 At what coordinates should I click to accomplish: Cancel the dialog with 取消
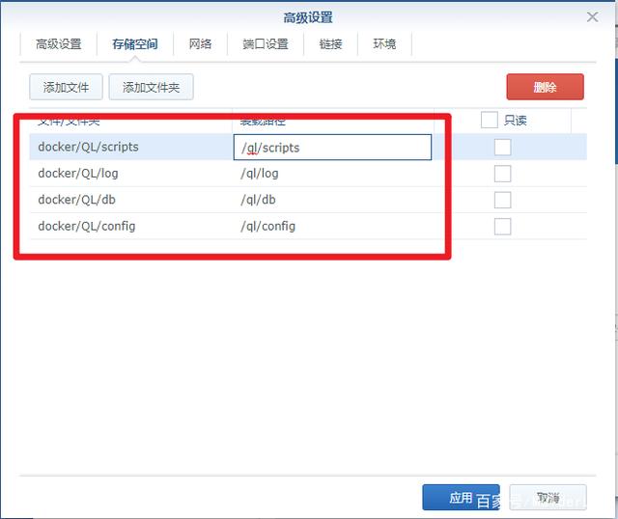548,498
